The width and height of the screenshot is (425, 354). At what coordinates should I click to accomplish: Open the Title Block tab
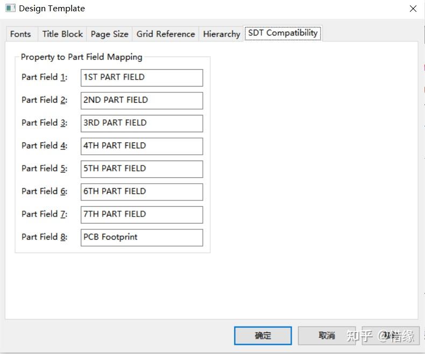pyautogui.click(x=62, y=34)
